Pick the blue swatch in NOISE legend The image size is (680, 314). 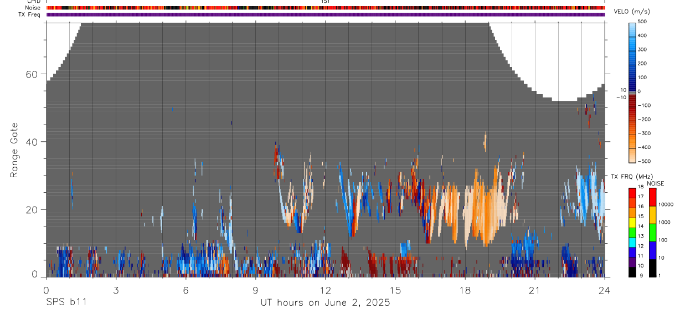[652, 250]
